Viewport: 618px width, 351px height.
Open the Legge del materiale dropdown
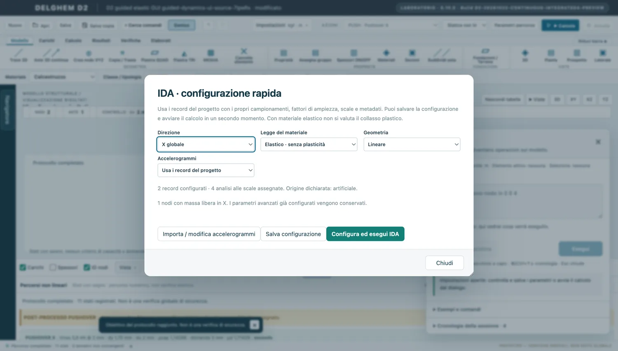pos(309,144)
